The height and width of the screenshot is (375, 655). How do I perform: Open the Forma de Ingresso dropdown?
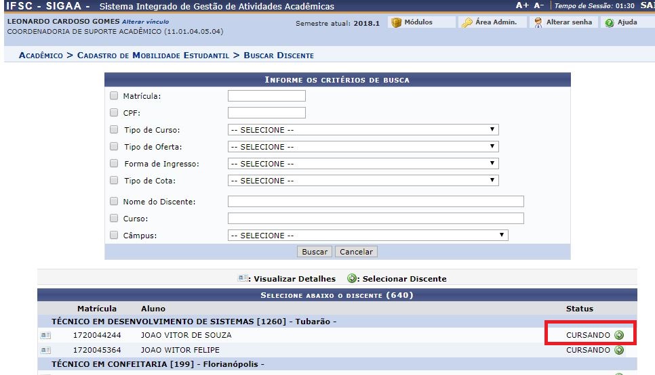(x=363, y=164)
